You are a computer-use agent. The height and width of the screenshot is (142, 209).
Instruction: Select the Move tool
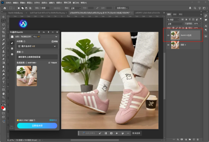3,16
